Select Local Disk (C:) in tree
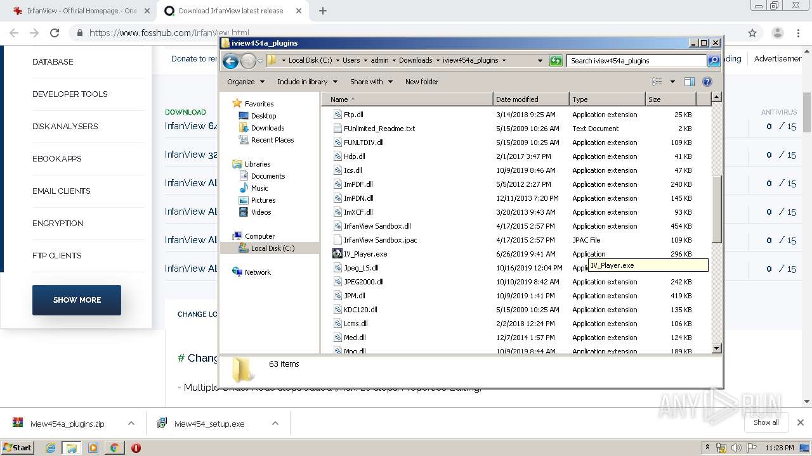The width and height of the screenshot is (812, 456). click(x=272, y=248)
